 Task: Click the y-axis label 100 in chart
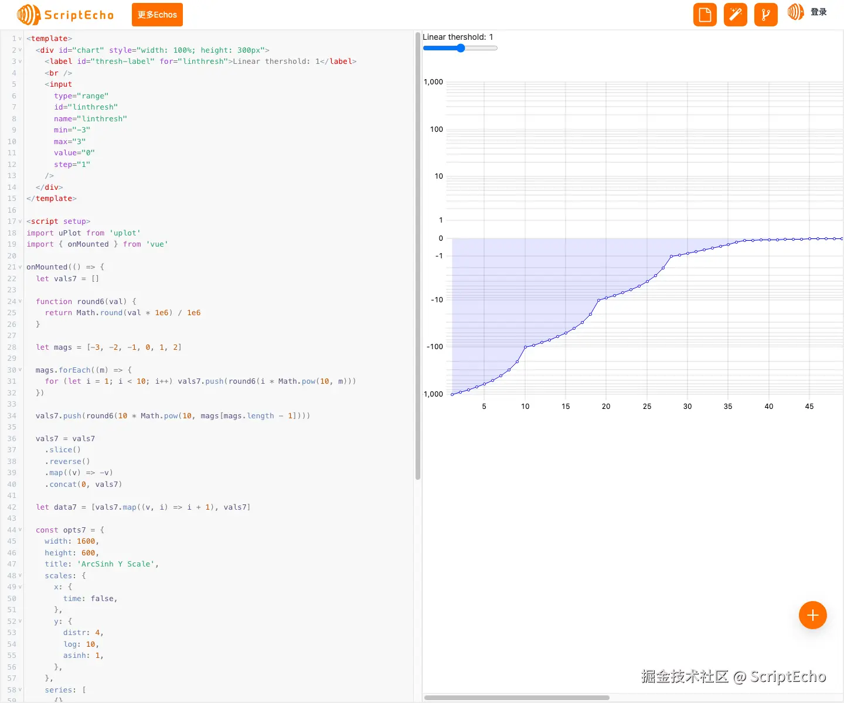pos(437,129)
